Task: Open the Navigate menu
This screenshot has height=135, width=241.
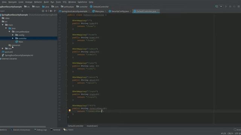Action: coord(12,2)
